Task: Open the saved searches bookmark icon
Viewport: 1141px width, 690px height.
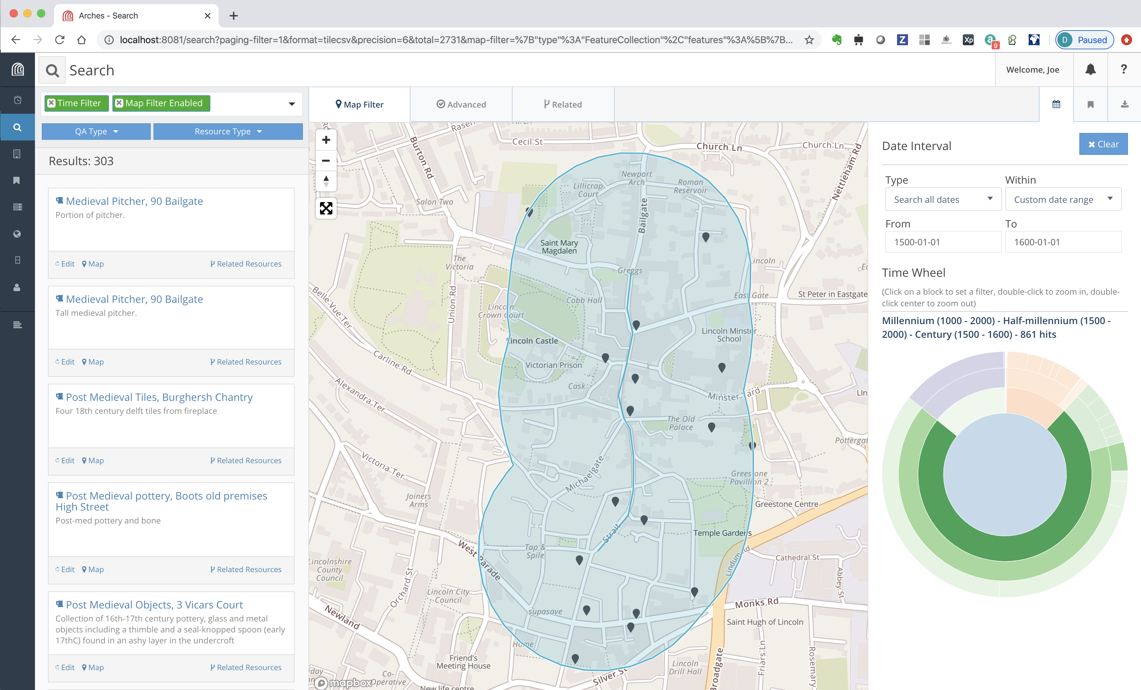Action: coord(1091,104)
